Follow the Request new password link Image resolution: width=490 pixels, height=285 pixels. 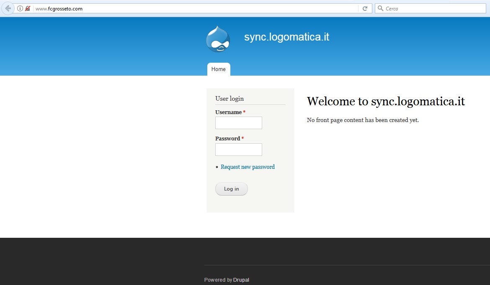(248, 167)
